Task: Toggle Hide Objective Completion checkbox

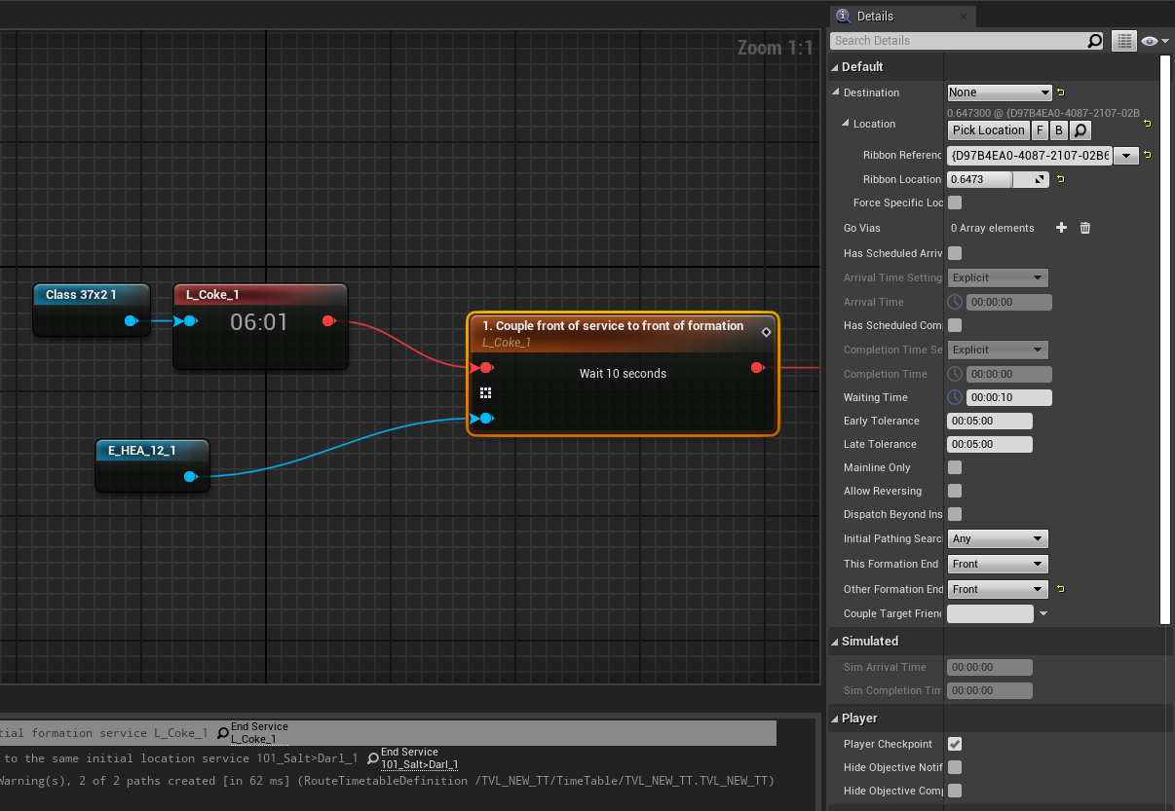Action: 955,791
